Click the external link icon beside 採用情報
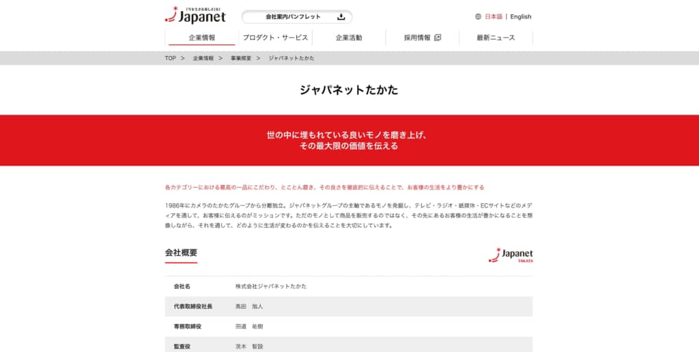The image size is (699, 352). pyautogui.click(x=438, y=38)
